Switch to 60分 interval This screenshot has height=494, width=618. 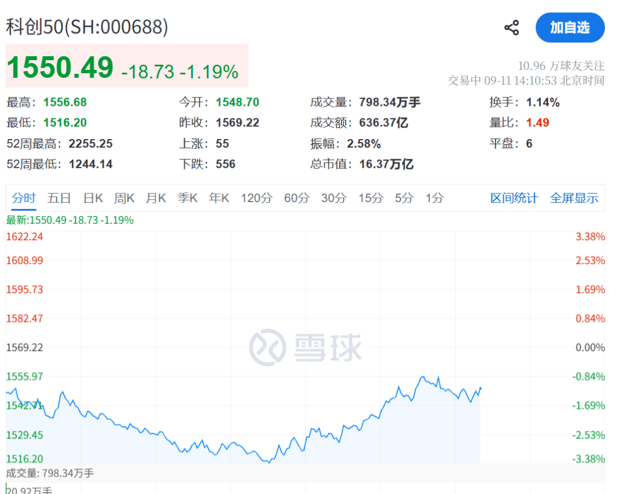point(297,198)
